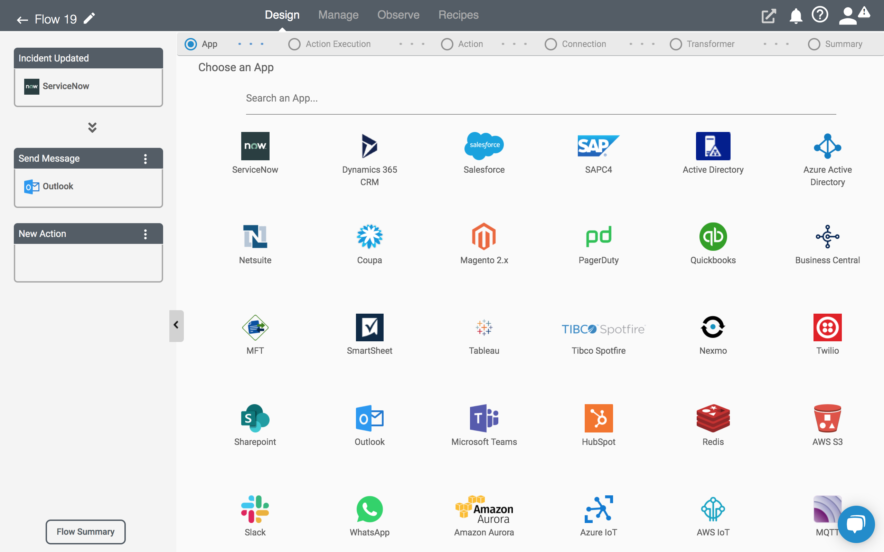This screenshot has height=552, width=884.
Task: Select the SAPC4 app
Action: (x=598, y=146)
